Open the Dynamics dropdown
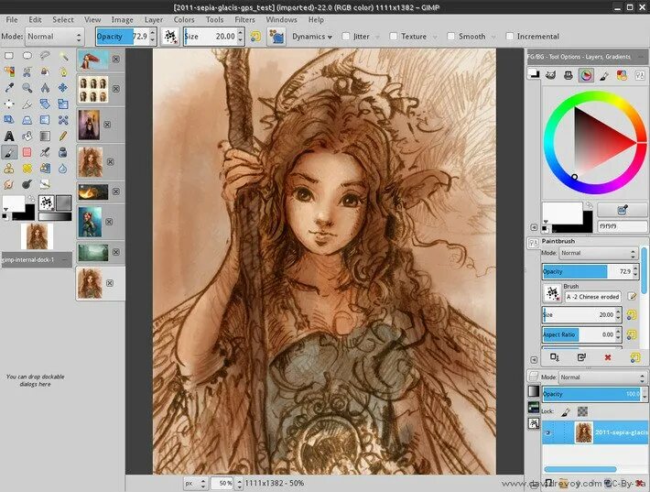 tap(312, 37)
